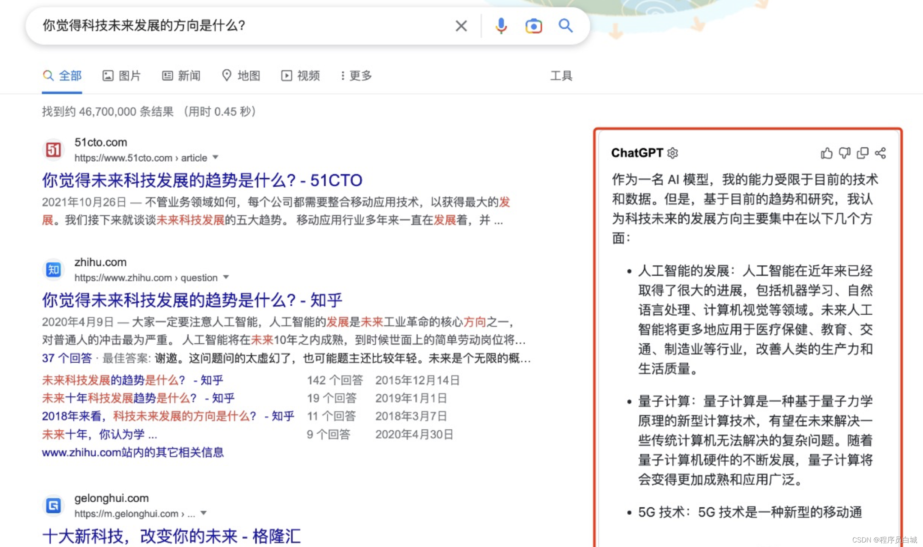
Task: Open sublink 2018年来看，科技未来发展的方向是什么
Action: pos(168,416)
